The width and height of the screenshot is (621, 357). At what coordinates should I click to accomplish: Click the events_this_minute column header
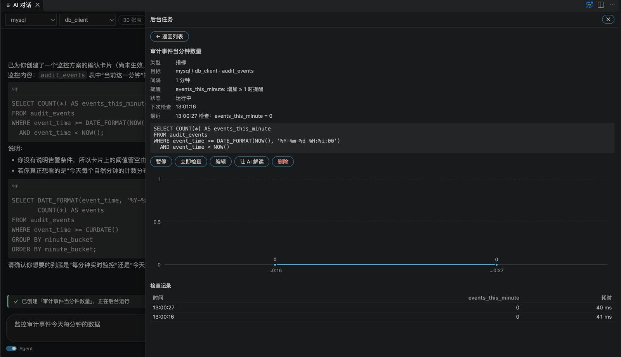pyautogui.click(x=494, y=298)
